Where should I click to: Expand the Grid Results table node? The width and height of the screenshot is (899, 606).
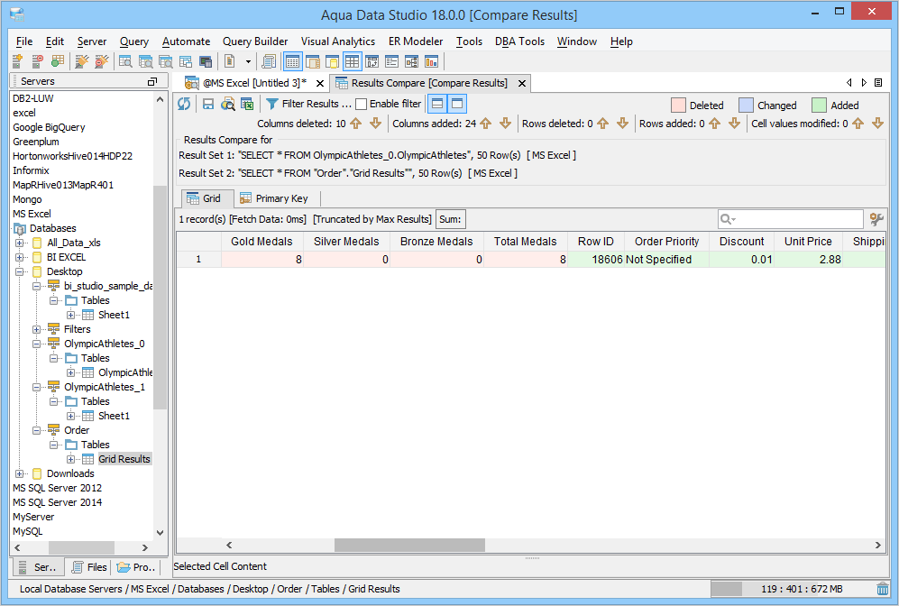tap(71, 459)
